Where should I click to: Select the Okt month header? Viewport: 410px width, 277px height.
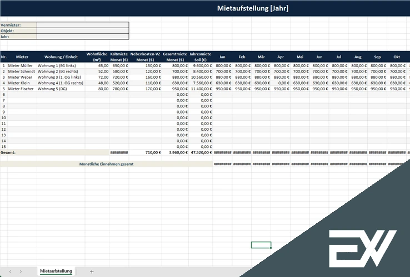397,57
